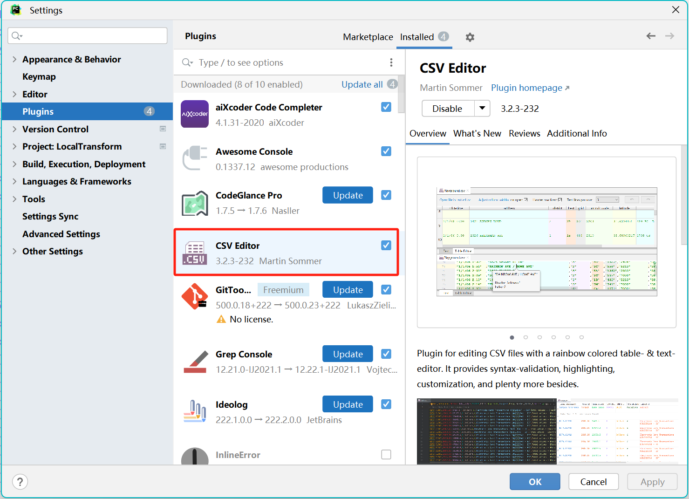Click the InlineError plugin icon

(195, 456)
